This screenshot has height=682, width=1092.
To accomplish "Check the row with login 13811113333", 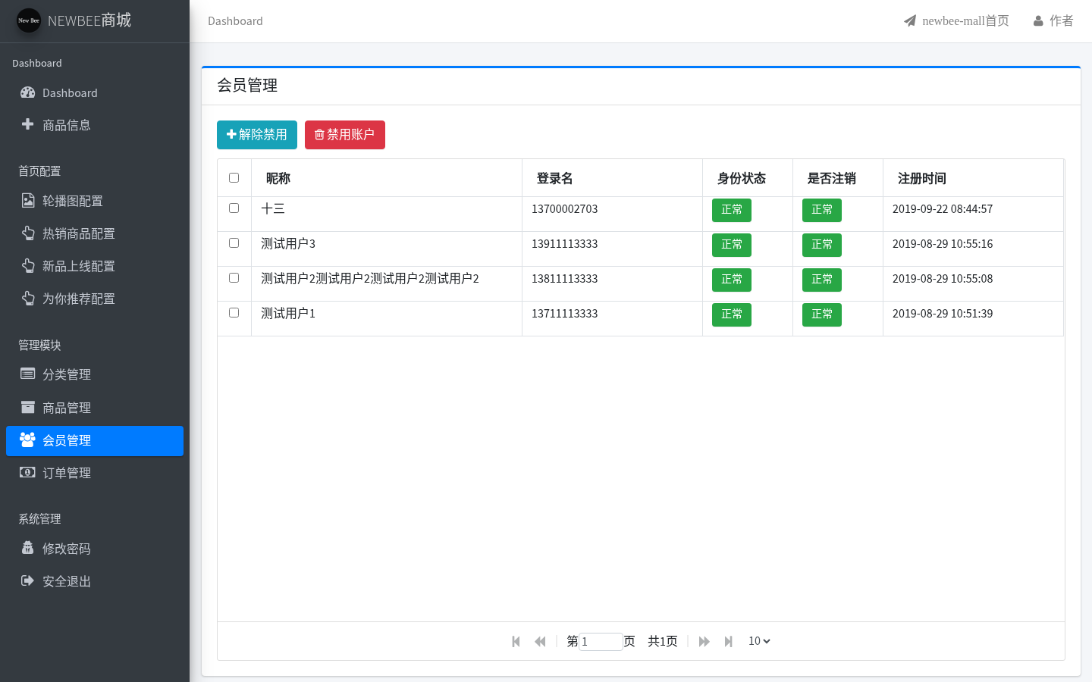I will click(234, 277).
